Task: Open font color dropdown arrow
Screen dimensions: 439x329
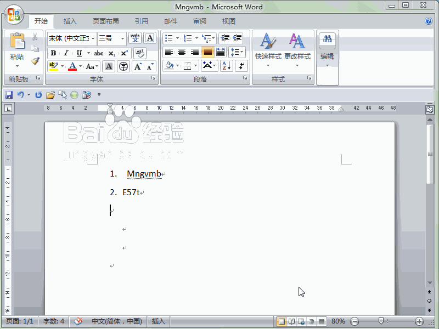Action: coord(80,66)
